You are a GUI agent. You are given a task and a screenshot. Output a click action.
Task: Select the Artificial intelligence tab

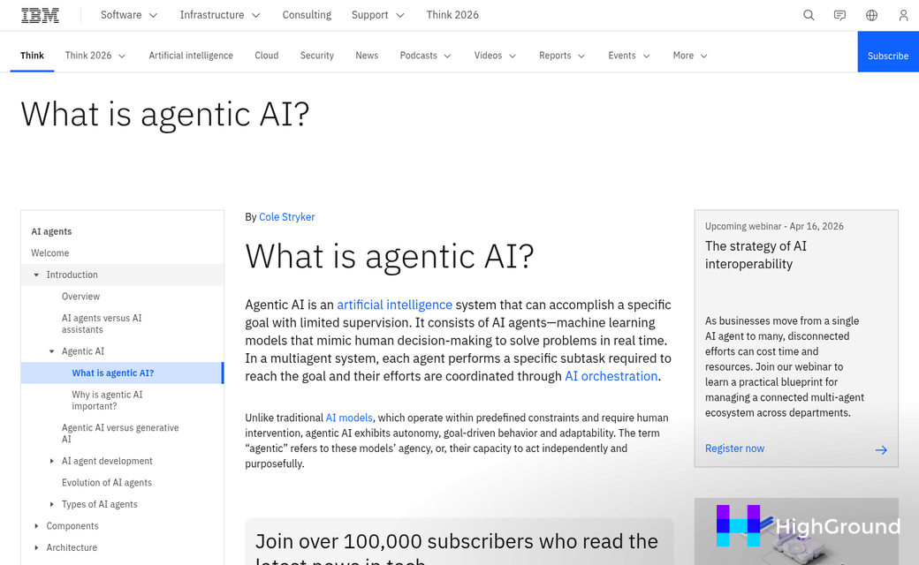click(x=191, y=56)
